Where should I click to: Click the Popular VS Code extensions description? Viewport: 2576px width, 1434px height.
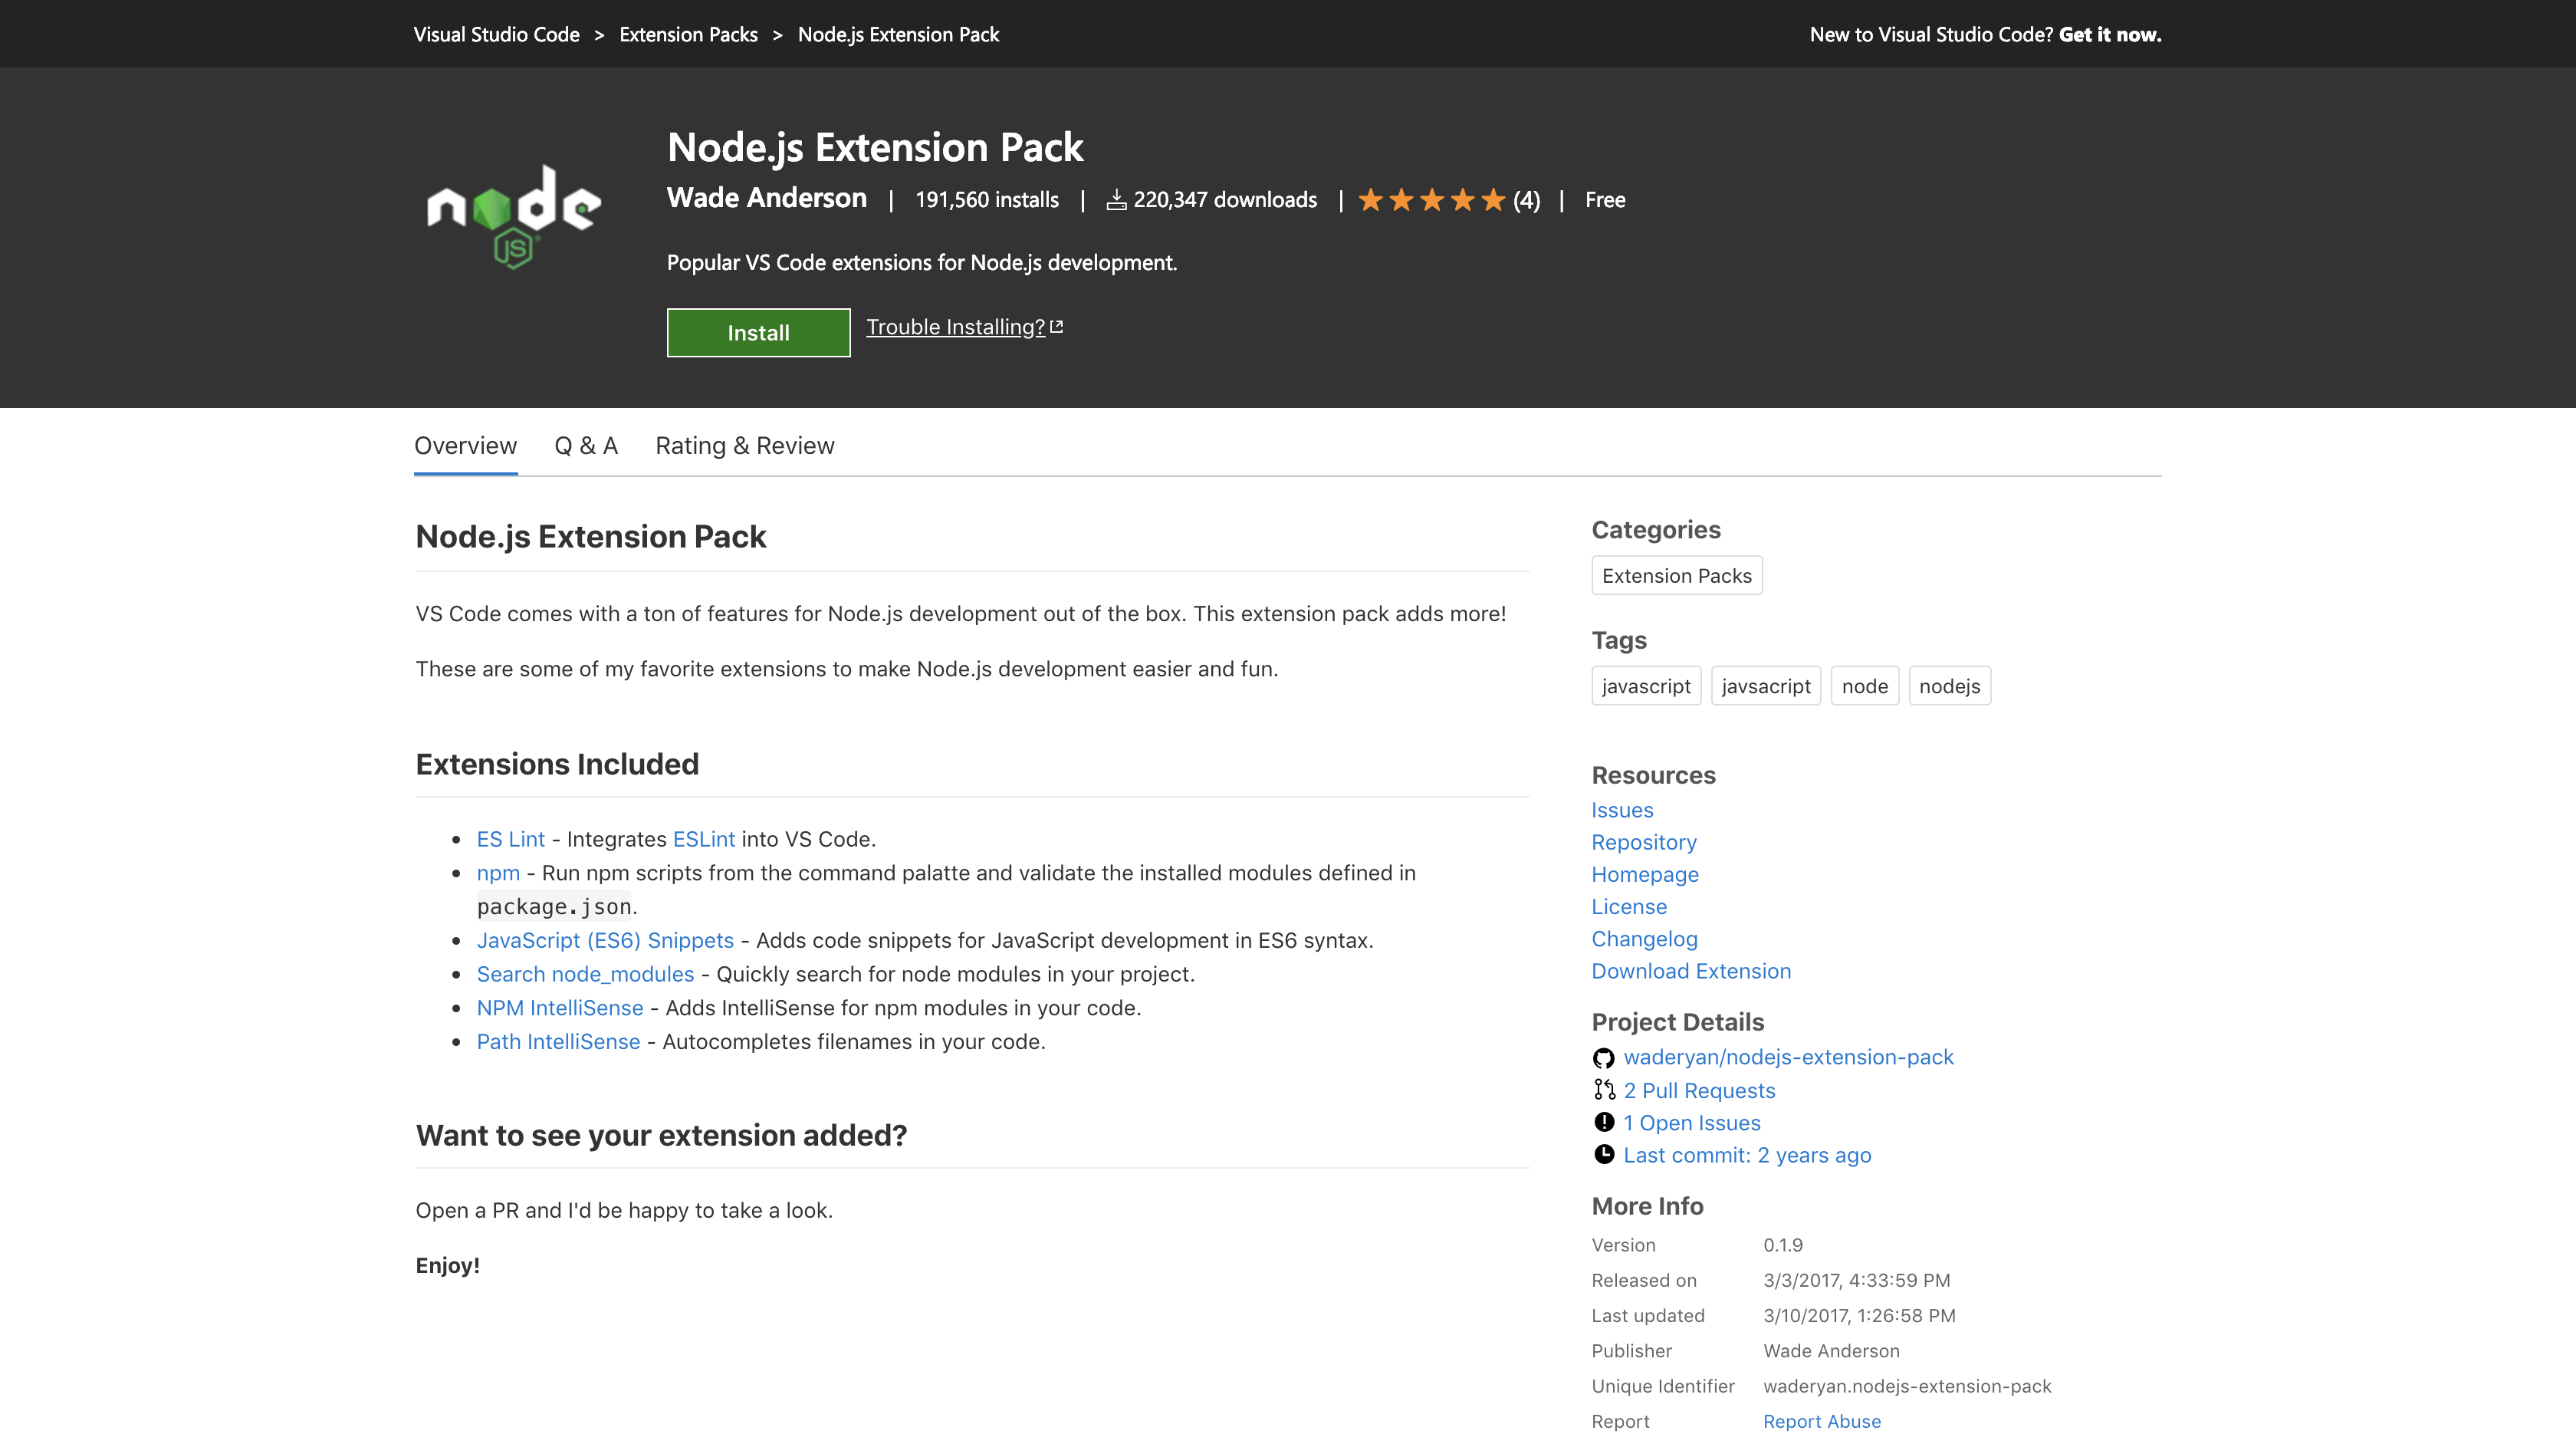point(922,262)
